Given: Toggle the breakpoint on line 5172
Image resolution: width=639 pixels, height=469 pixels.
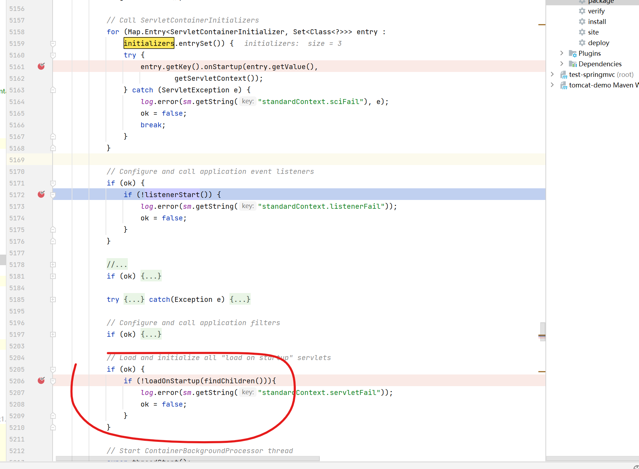Looking at the screenshot, I should (41, 194).
